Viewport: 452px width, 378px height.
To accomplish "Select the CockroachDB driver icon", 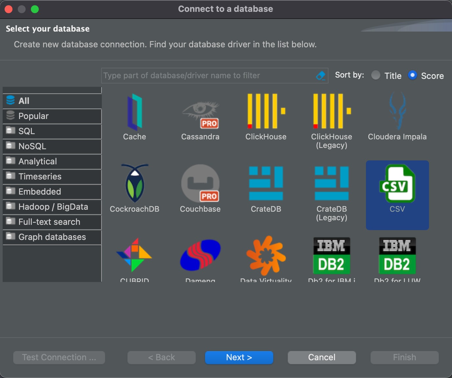I will [135, 183].
